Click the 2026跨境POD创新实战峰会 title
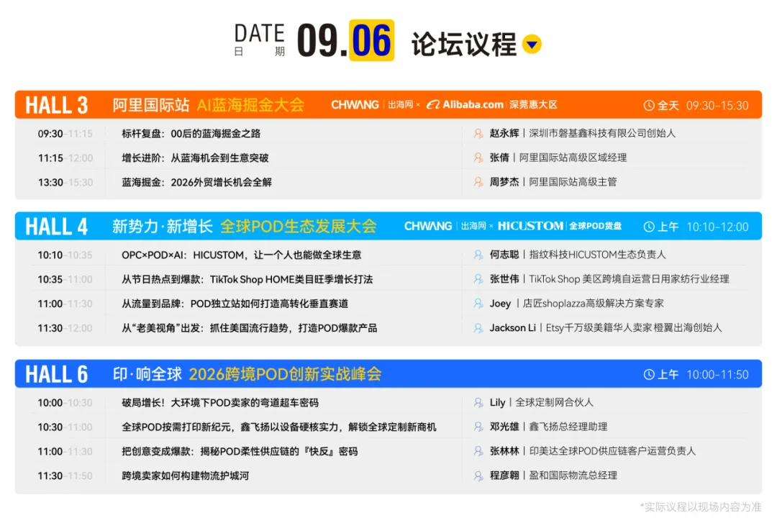777x518 pixels. [286, 374]
